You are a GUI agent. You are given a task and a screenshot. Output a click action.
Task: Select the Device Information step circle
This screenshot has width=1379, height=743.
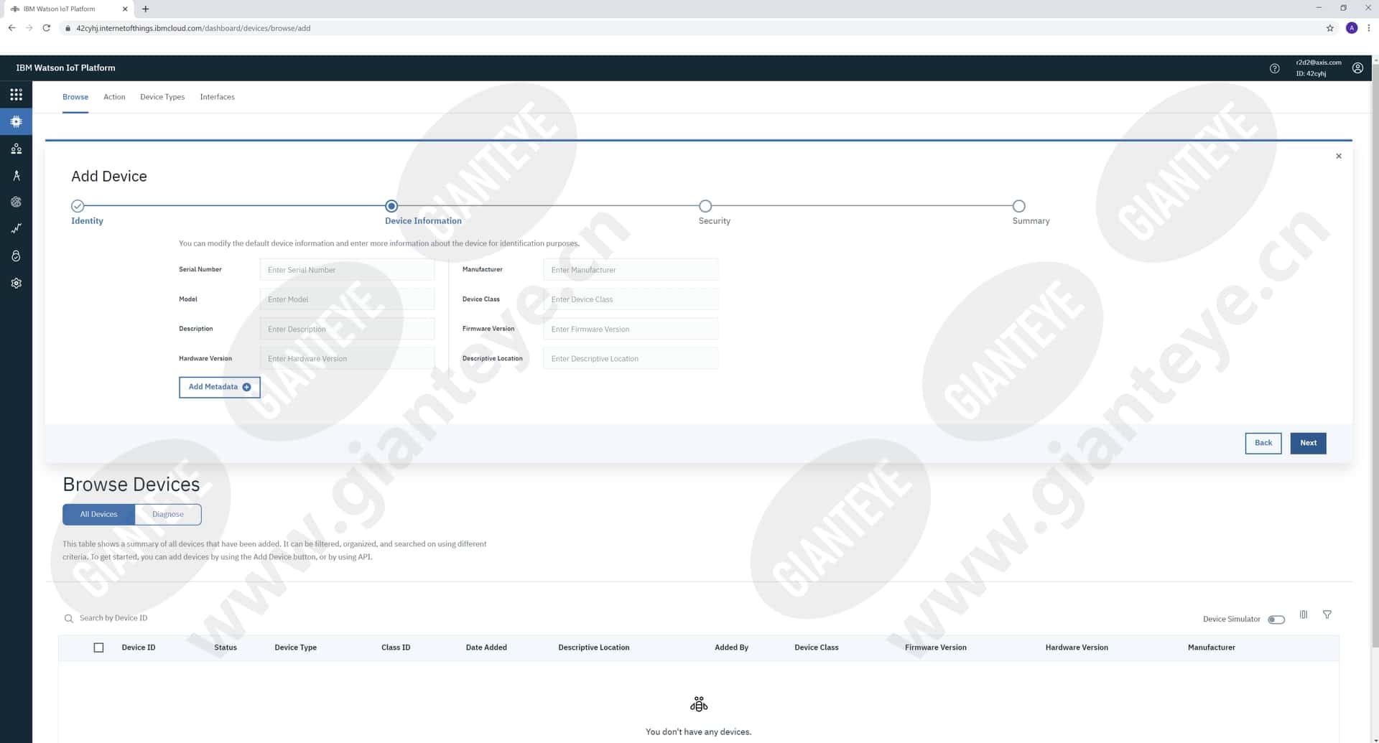point(391,206)
